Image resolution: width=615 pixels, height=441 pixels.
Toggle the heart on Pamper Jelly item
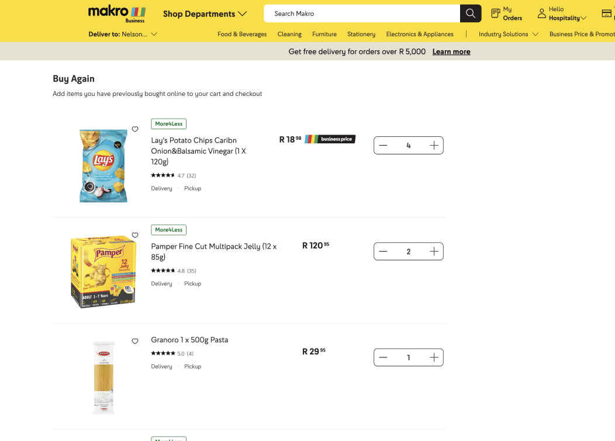(135, 235)
